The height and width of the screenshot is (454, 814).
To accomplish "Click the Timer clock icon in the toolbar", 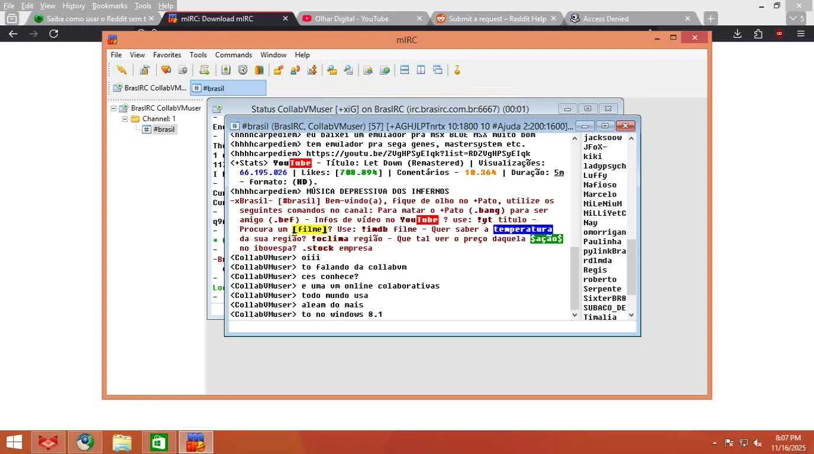I will [x=243, y=70].
